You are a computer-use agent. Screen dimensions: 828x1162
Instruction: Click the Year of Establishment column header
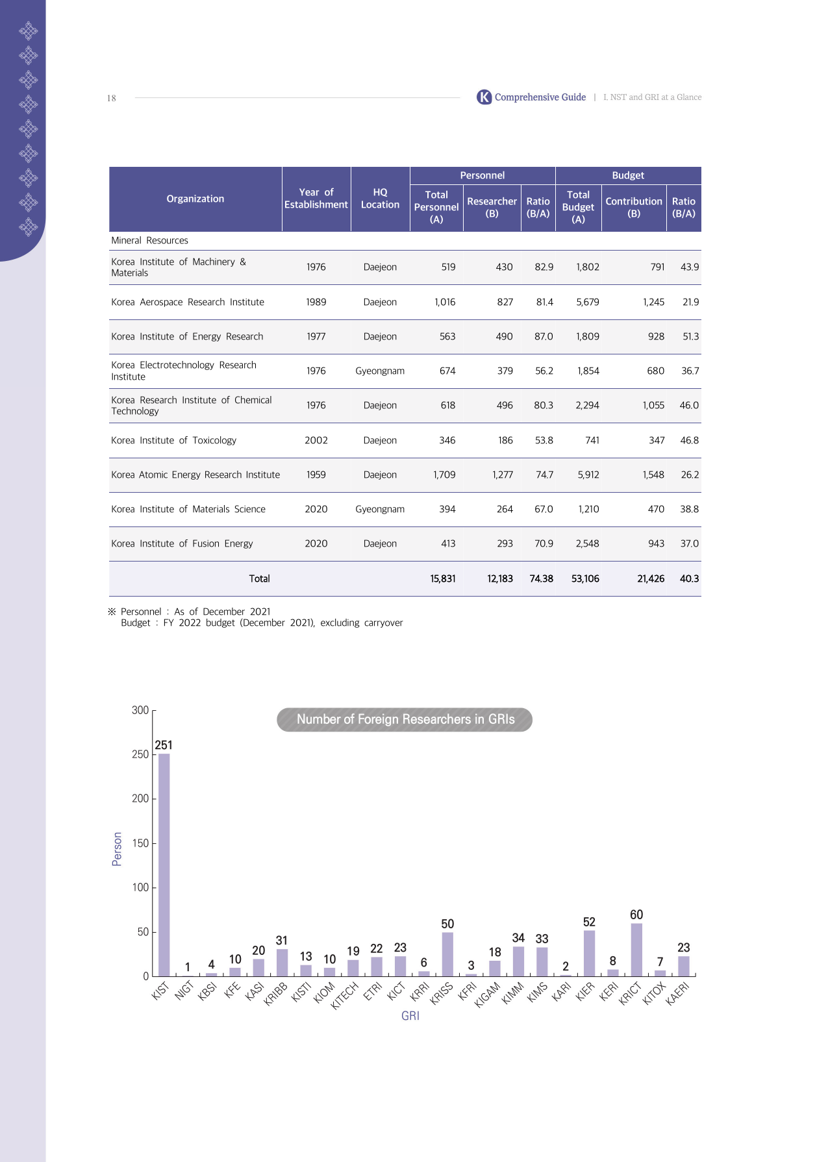[316, 199]
